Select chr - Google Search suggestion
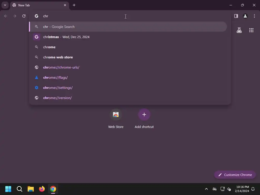 coord(128,27)
